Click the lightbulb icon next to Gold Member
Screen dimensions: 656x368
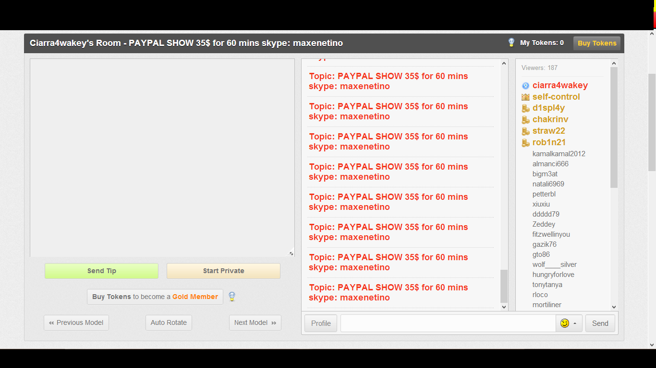click(x=232, y=297)
